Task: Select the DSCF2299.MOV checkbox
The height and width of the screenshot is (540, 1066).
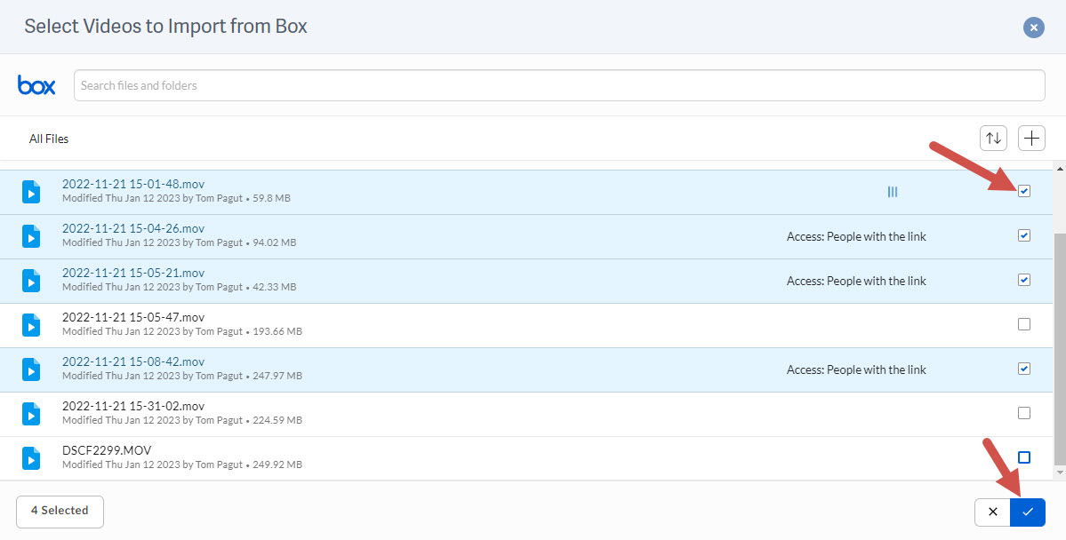Action: pos(1023,457)
